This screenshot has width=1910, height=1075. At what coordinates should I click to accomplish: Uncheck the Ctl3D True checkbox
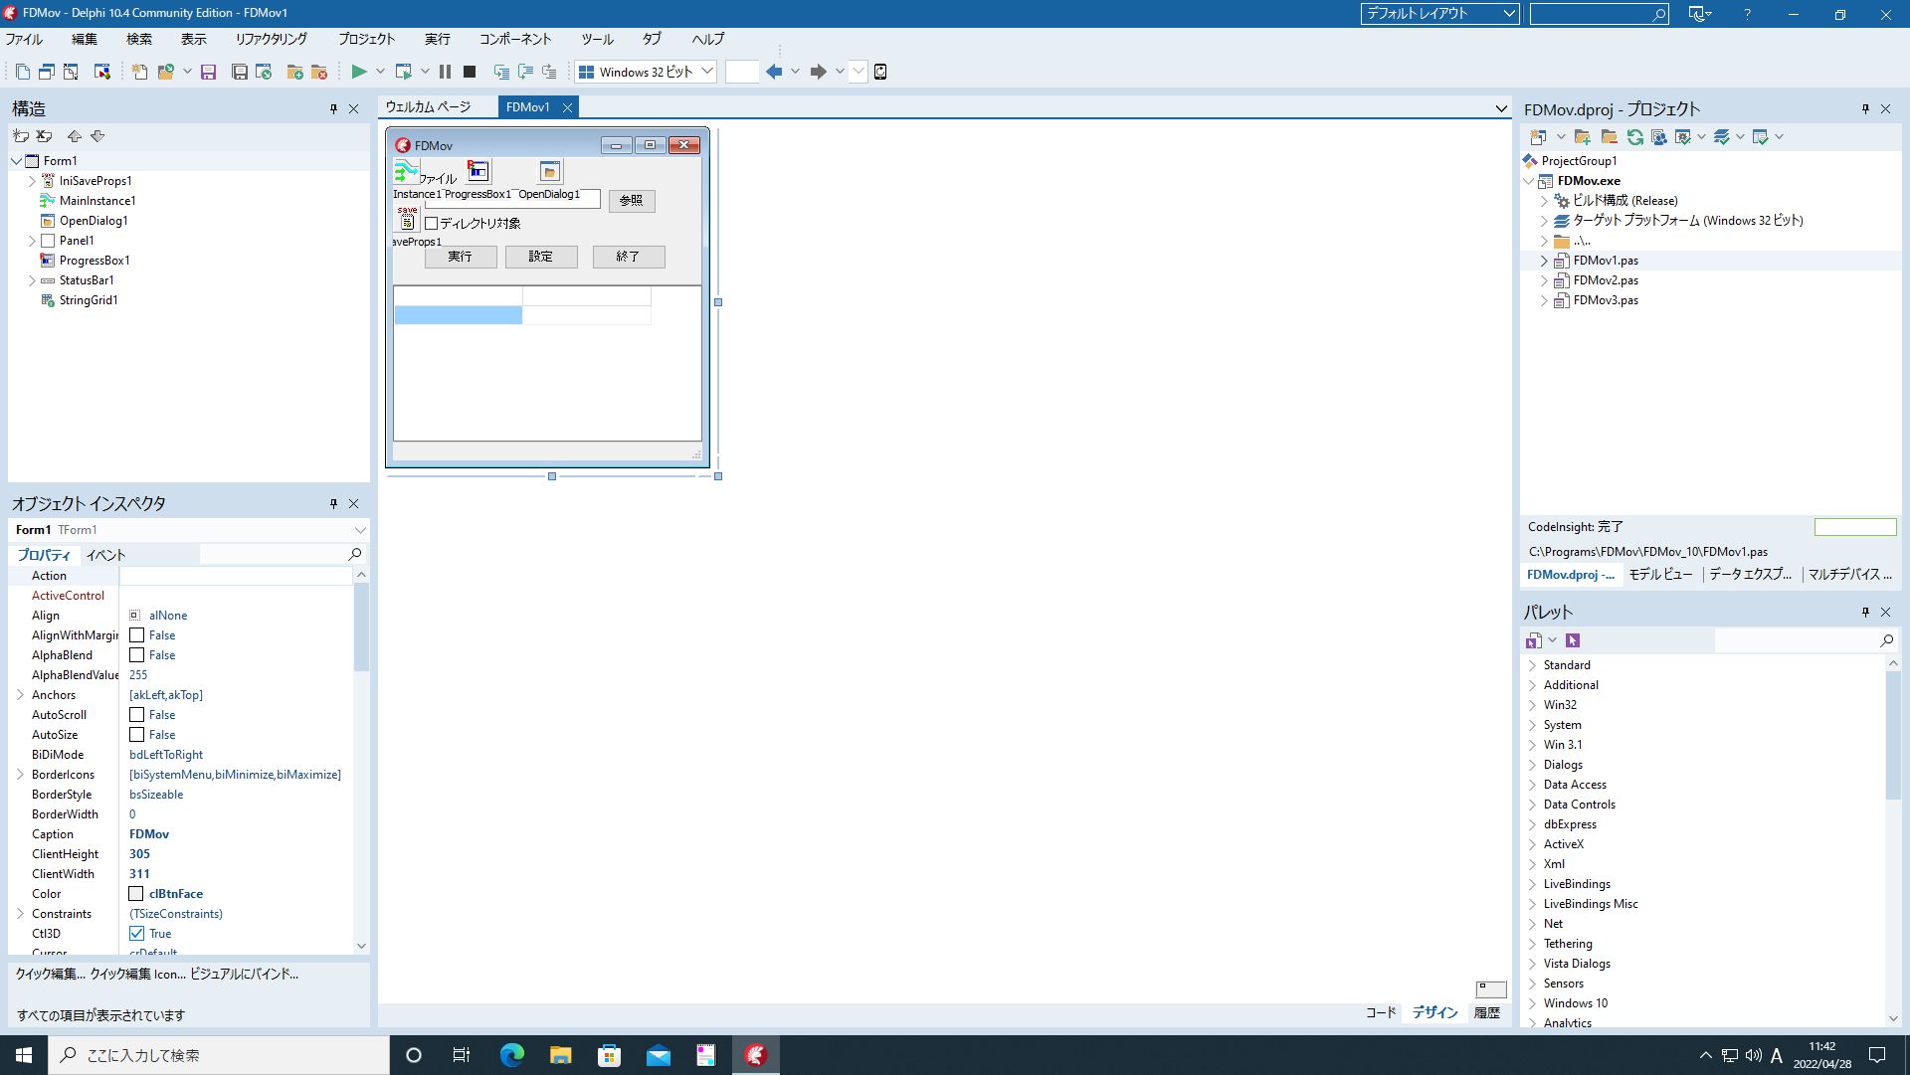point(137,934)
